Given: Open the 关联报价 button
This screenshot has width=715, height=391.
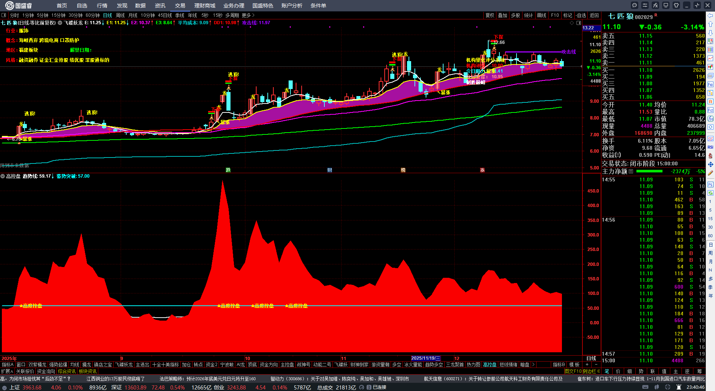Looking at the screenshot, I should (x=25, y=371).
